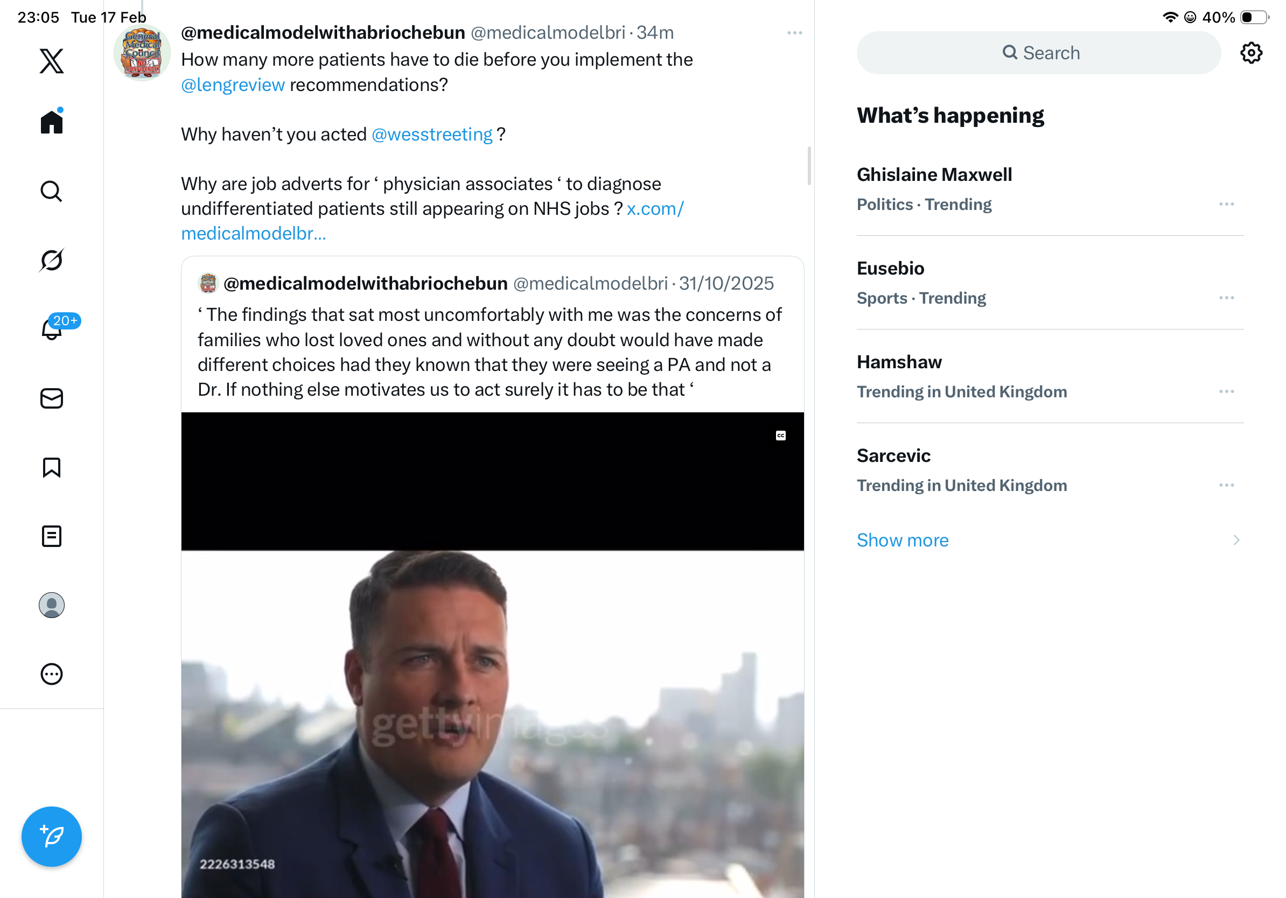Open trends settings gear
The width and height of the screenshot is (1286, 898).
[x=1250, y=53]
